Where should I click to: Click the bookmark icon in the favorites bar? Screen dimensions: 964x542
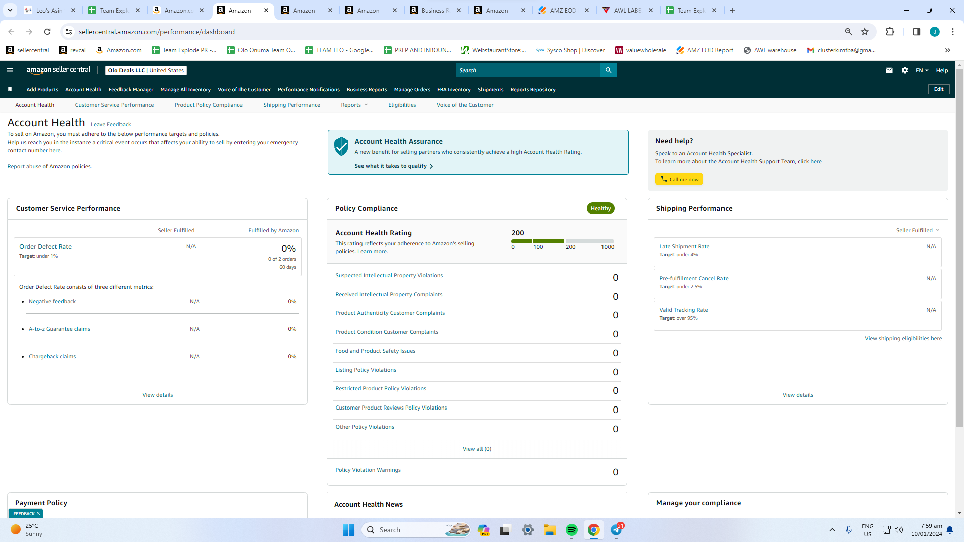(x=10, y=89)
